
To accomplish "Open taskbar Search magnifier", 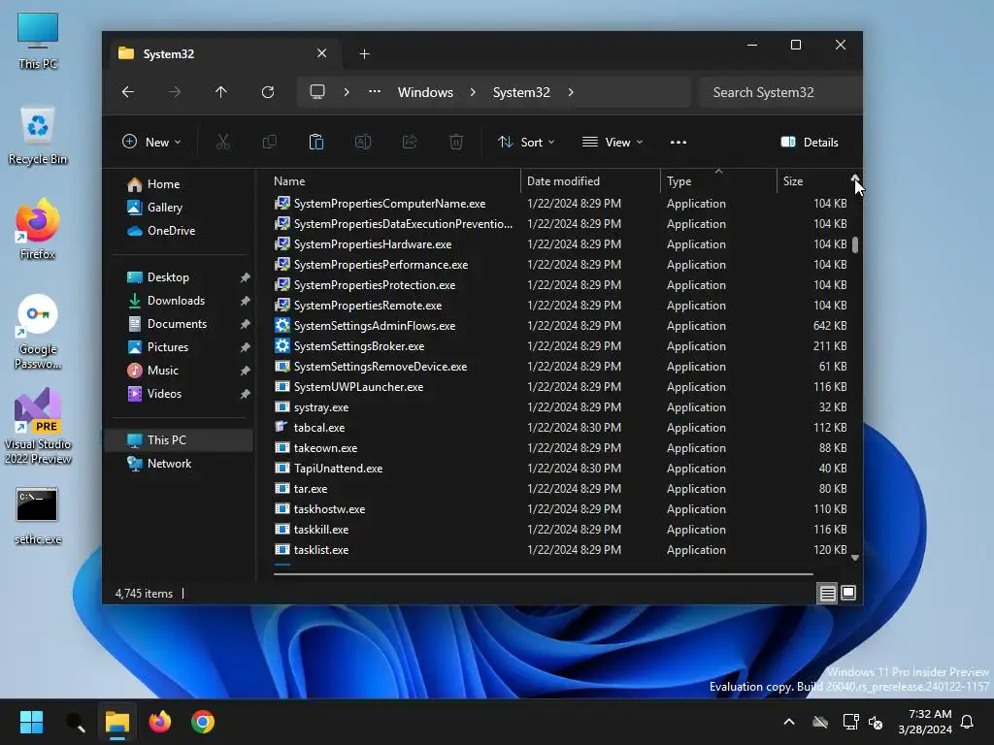I will pos(75,722).
